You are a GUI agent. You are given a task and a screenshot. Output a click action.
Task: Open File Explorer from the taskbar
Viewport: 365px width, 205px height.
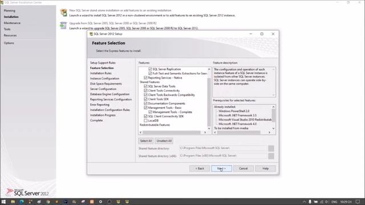click(13, 202)
